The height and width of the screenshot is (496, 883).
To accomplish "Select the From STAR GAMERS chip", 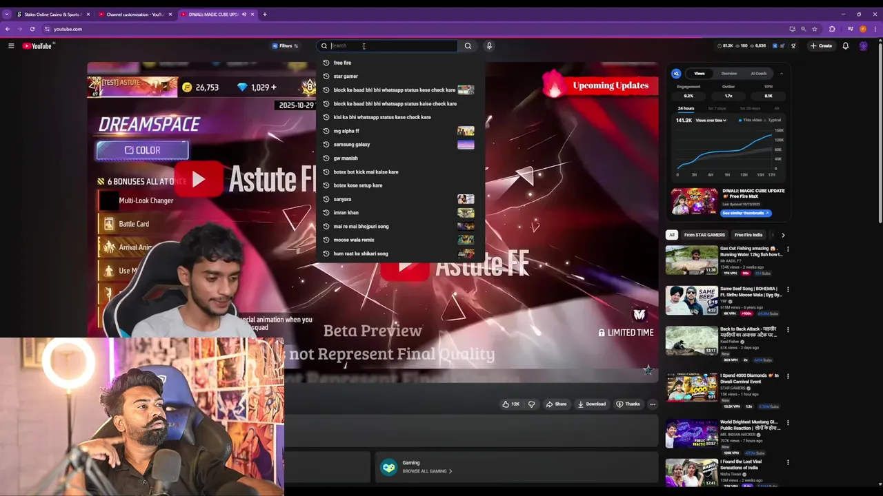I will pos(704,235).
